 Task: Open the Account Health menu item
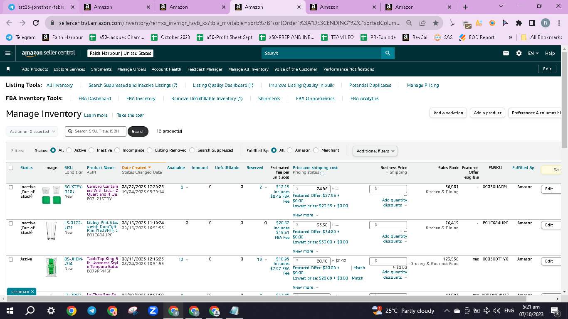(x=166, y=69)
